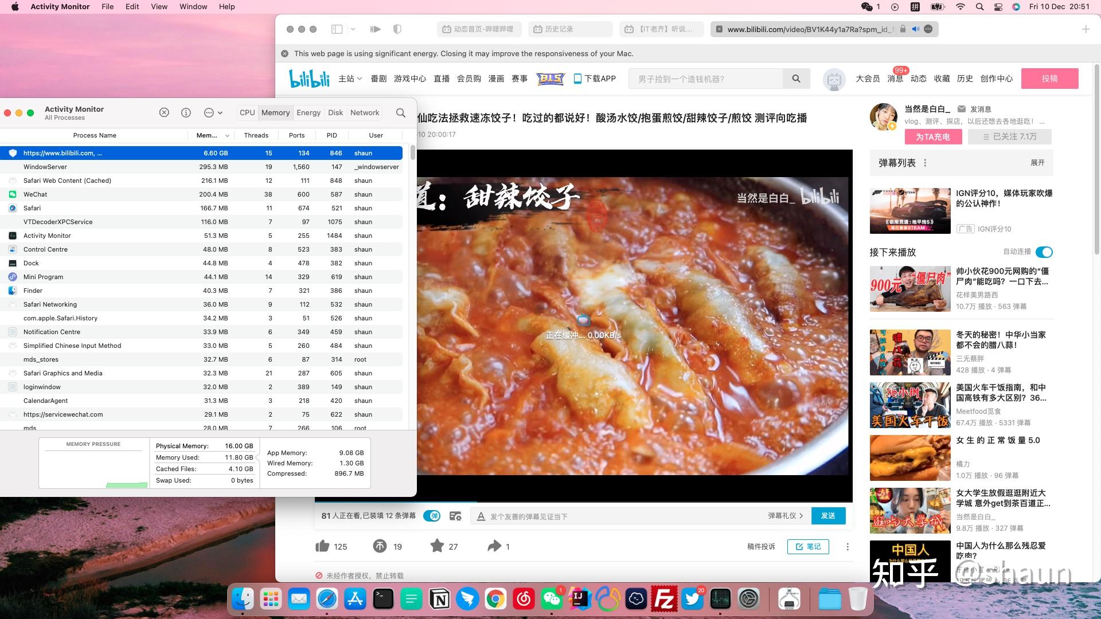Image resolution: width=1101 pixels, height=619 pixels.
Task: Open the 笔记 notes button
Action: coord(808,546)
